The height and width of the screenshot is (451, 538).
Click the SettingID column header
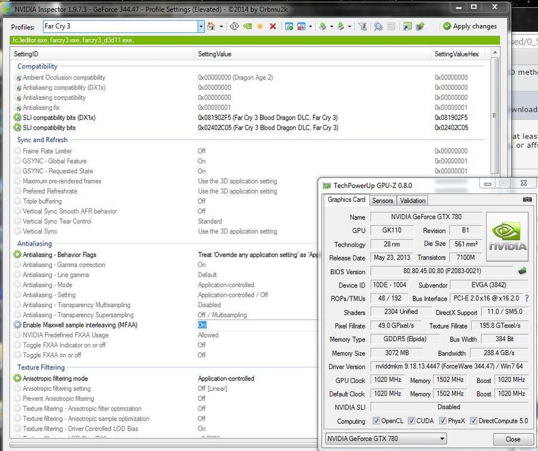click(103, 54)
